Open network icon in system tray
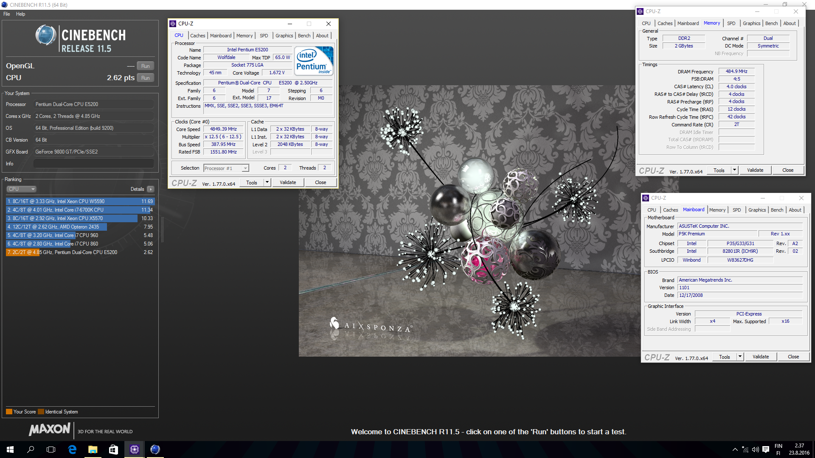The height and width of the screenshot is (458, 815). click(745, 450)
